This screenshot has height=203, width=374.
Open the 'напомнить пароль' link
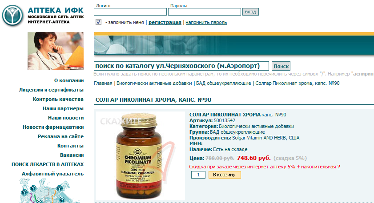click(x=206, y=22)
